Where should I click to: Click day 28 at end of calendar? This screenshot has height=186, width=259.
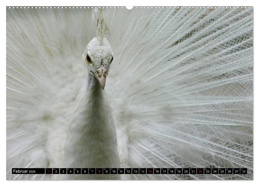pyautogui.click(x=244, y=171)
